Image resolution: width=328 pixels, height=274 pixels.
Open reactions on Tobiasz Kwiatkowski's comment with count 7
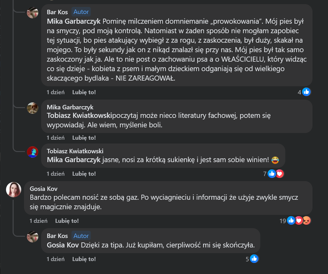point(265,174)
